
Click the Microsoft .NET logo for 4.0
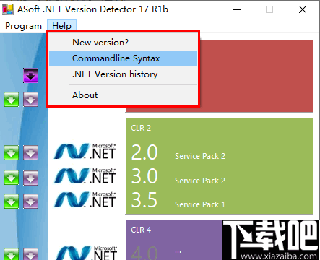pos(86,253)
